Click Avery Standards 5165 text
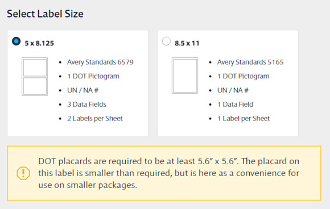This screenshot has width=330, height=209. tap(250, 62)
